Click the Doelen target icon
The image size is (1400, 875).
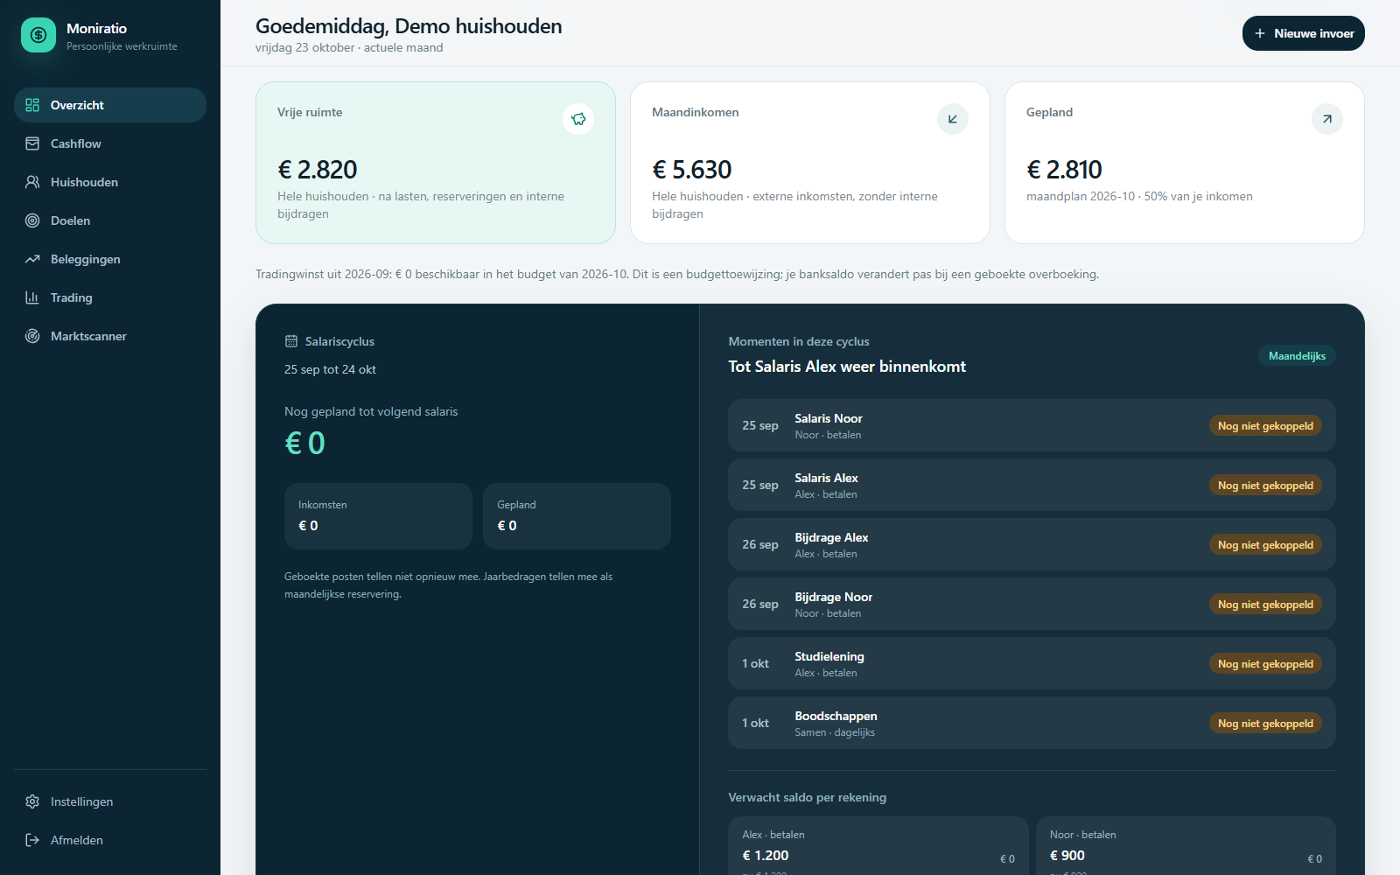[32, 220]
